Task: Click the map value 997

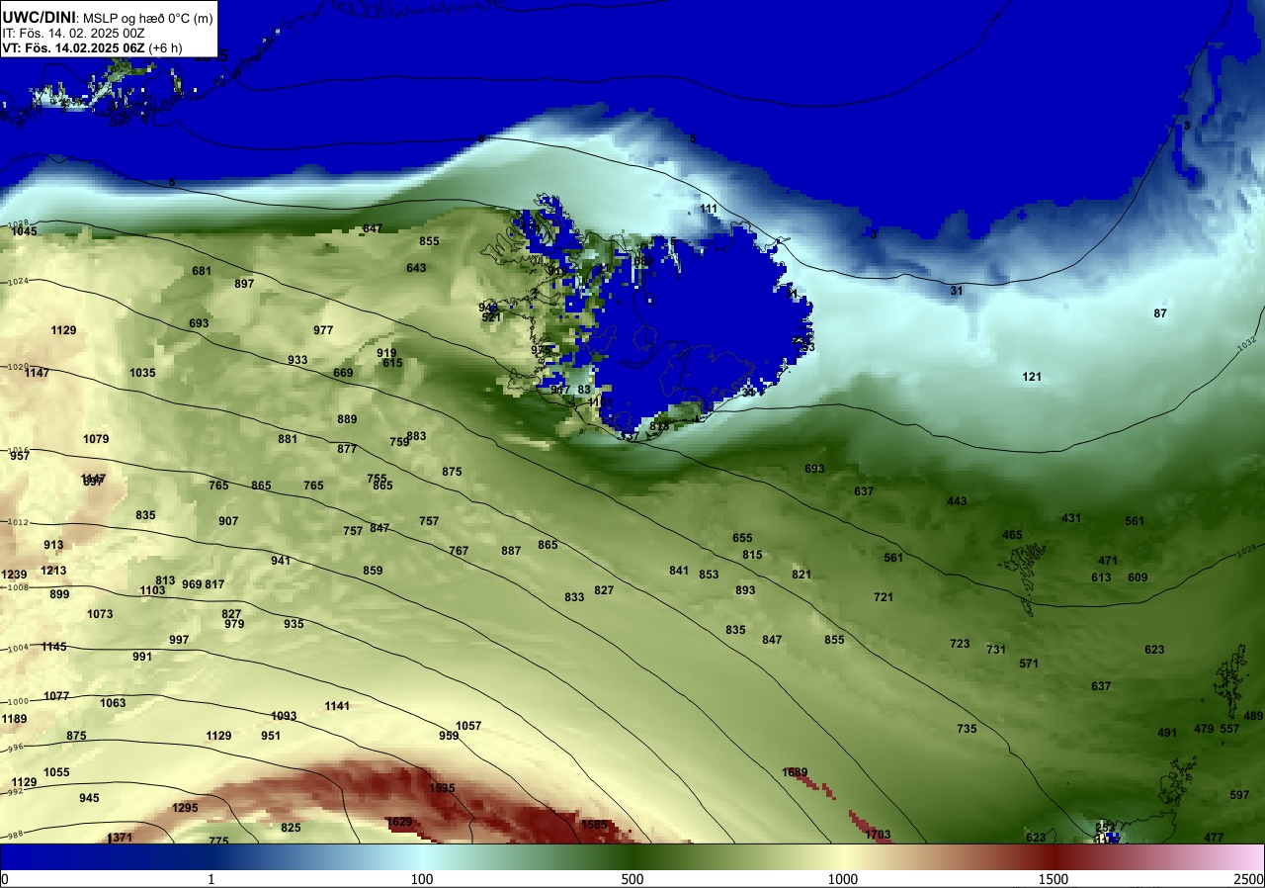Action: coord(179,640)
